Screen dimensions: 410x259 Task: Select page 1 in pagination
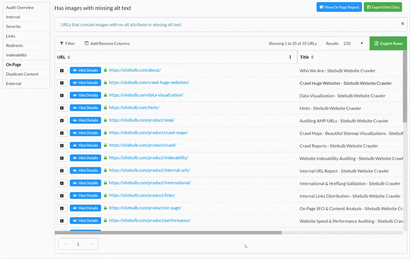pyautogui.click(x=78, y=244)
